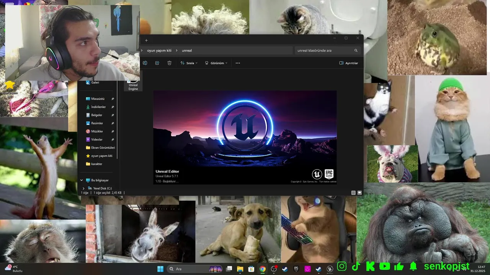Image resolution: width=490 pixels, height=275 pixels.
Task: Open the three-dots more options menu
Action: click(238, 63)
